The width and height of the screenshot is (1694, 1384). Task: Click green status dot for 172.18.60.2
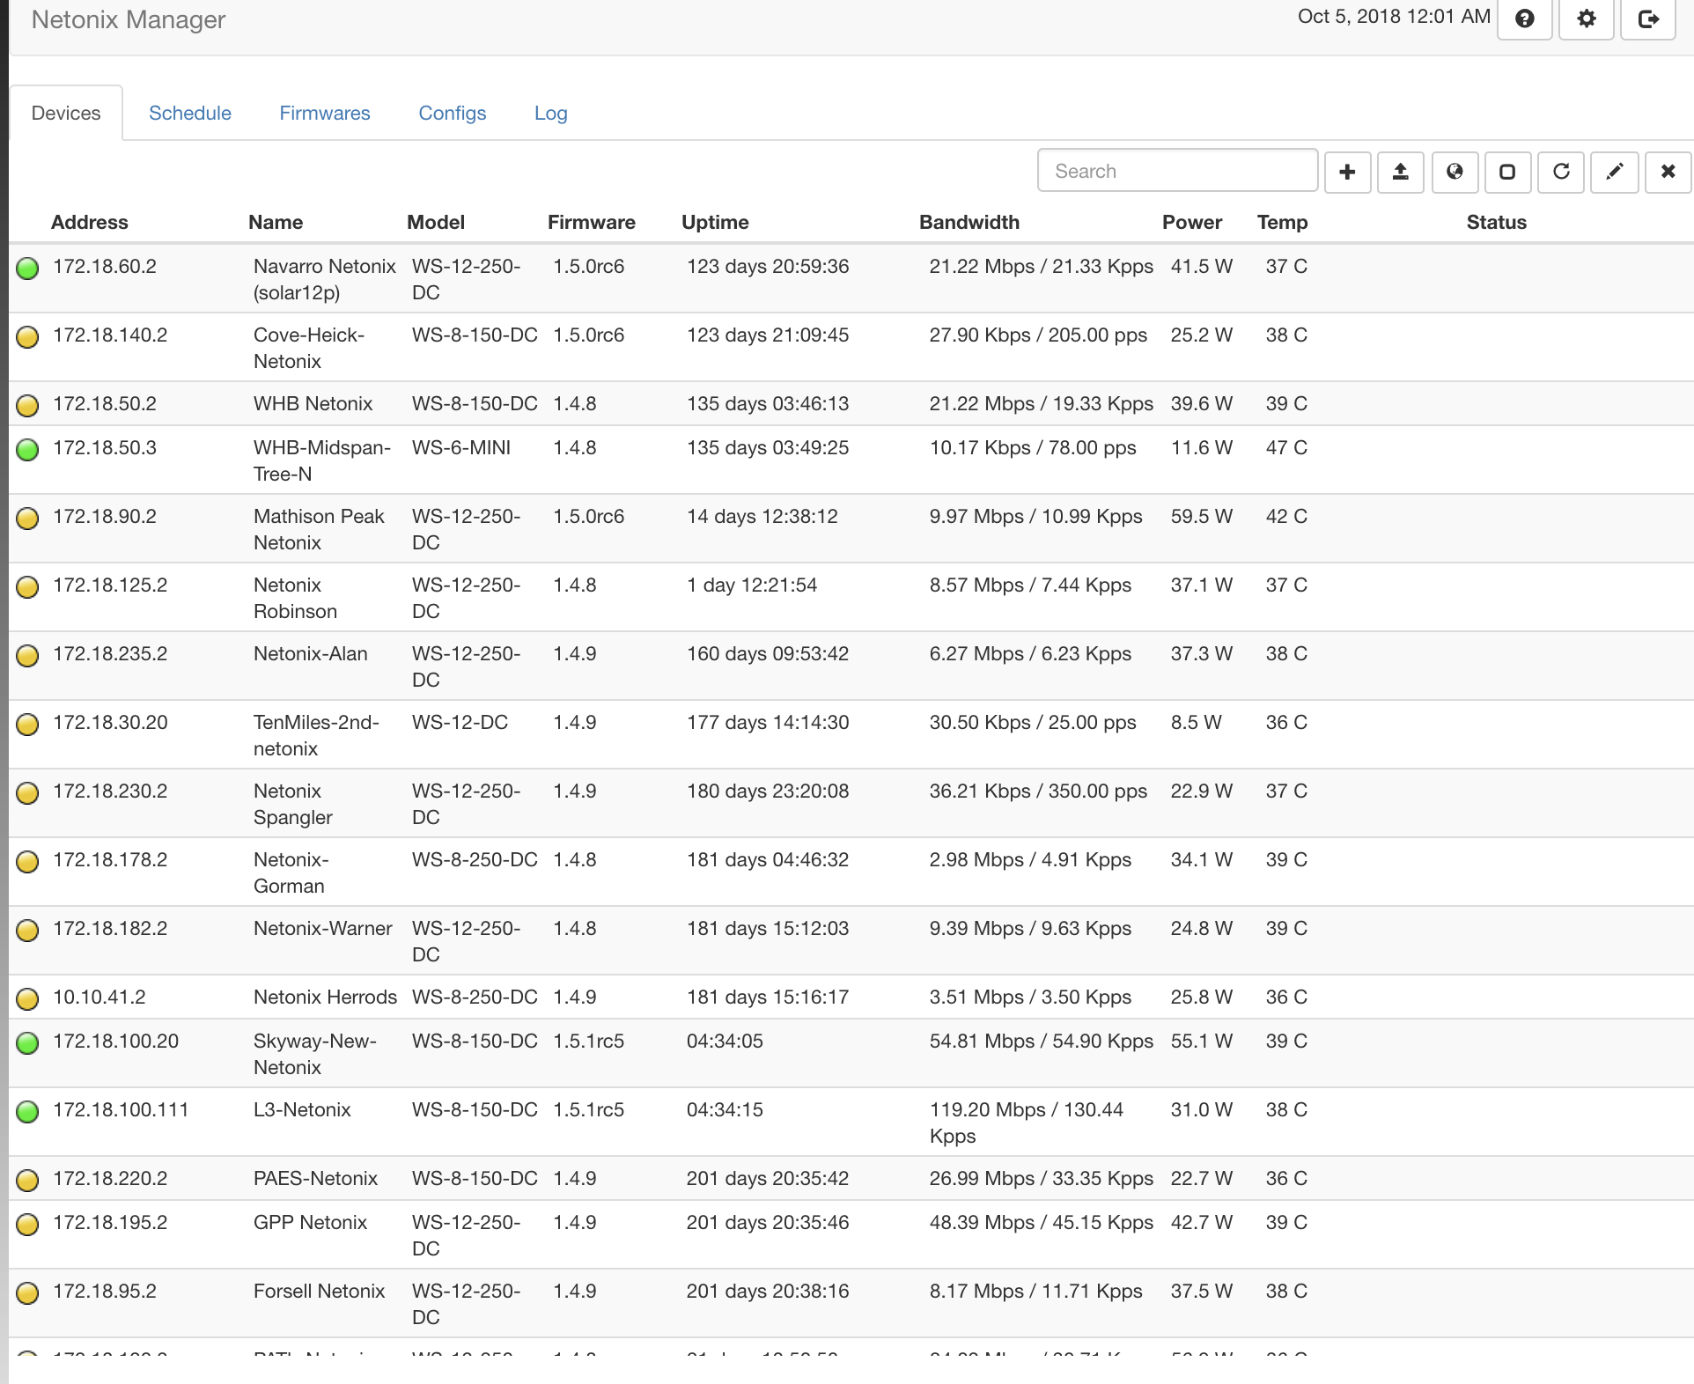[28, 268]
